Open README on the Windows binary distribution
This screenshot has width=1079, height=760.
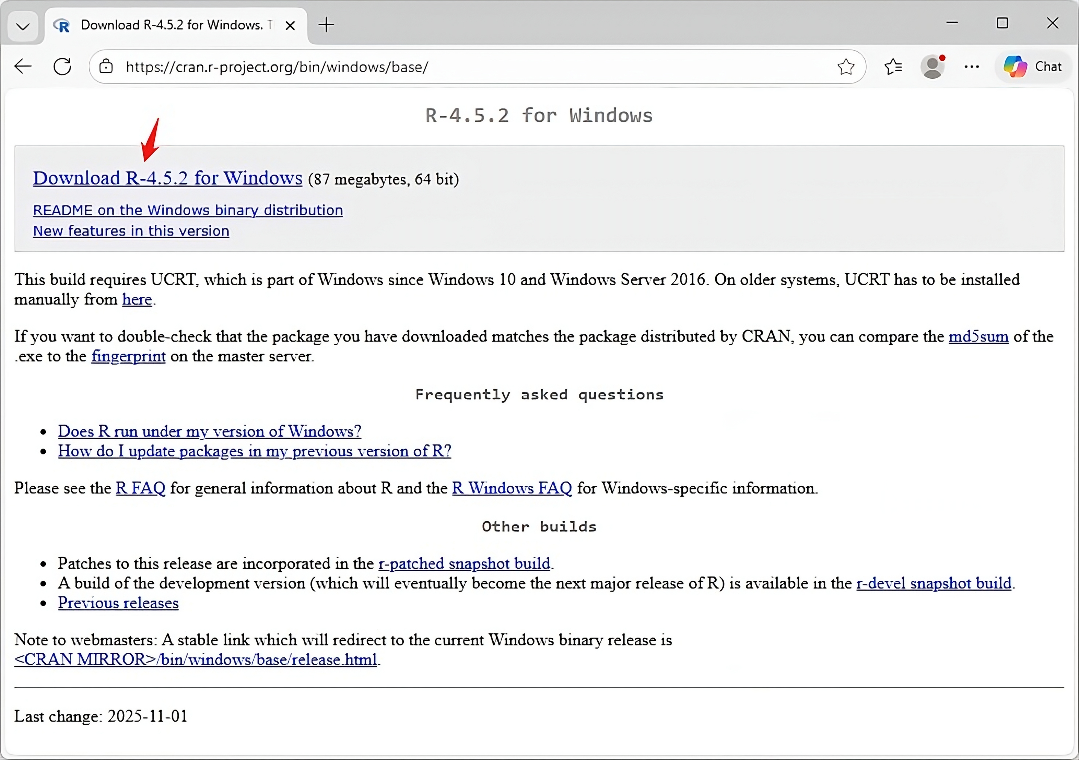coord(187,210)
